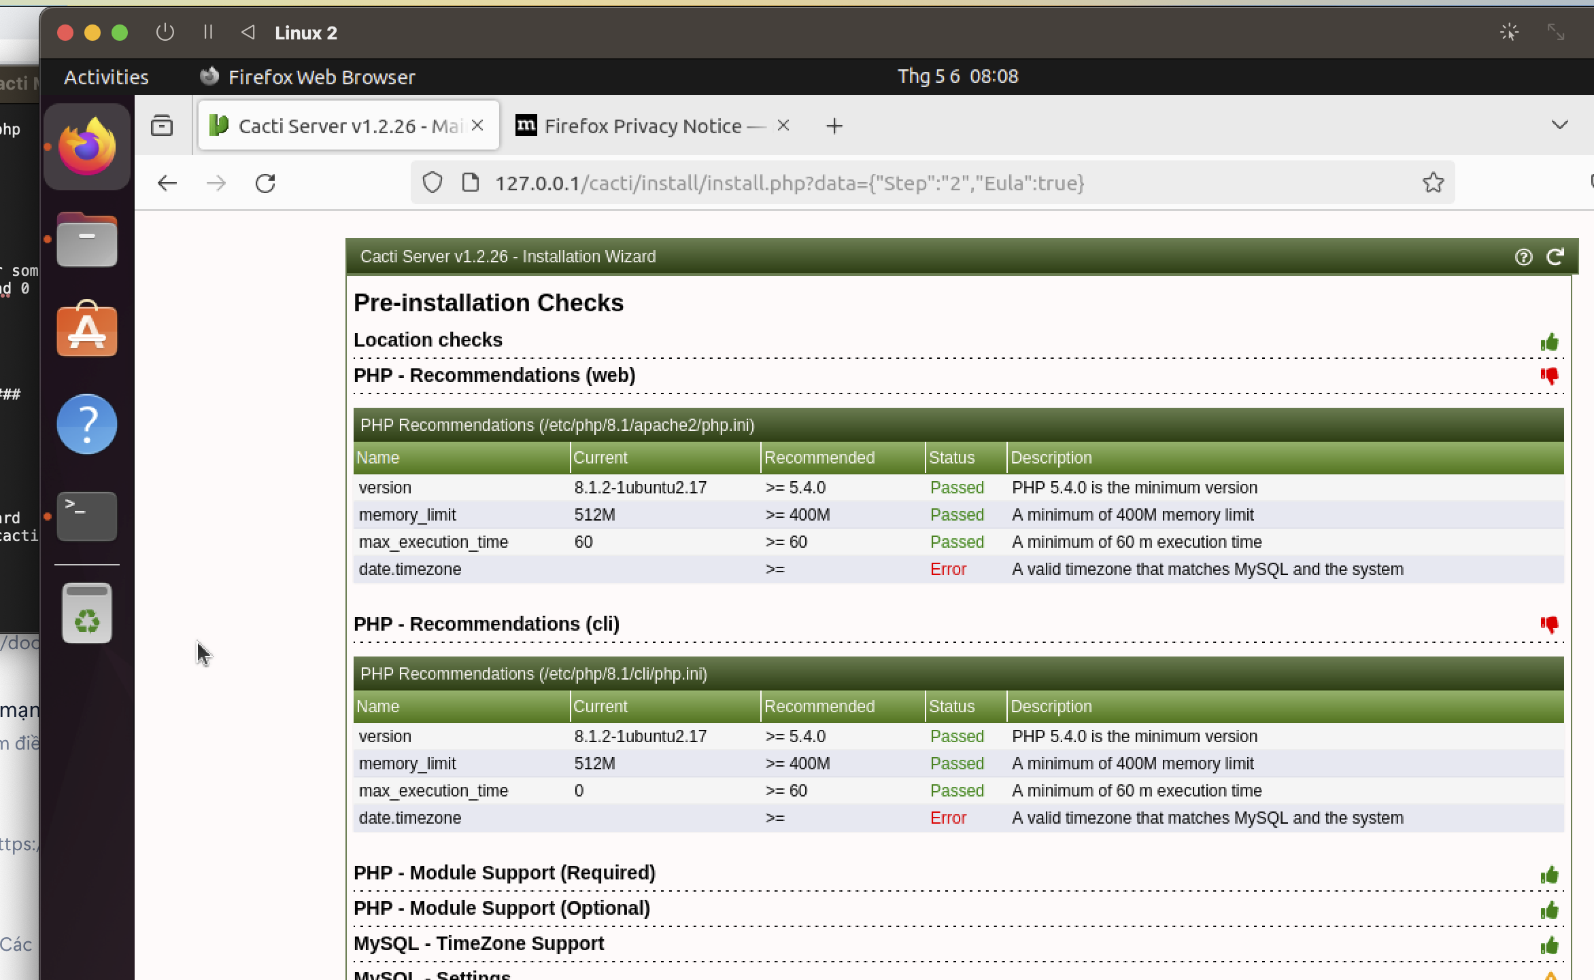Click PHP Recommendations (web) thumbs-down icon

(1550, 377)
